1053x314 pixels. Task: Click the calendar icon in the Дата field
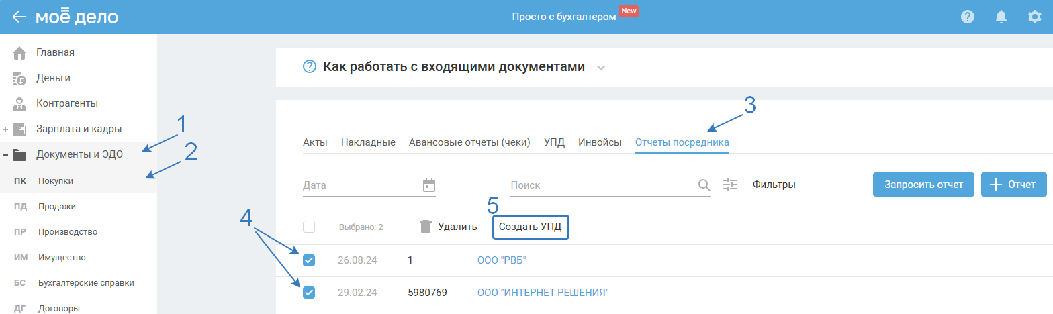[429, 185]
